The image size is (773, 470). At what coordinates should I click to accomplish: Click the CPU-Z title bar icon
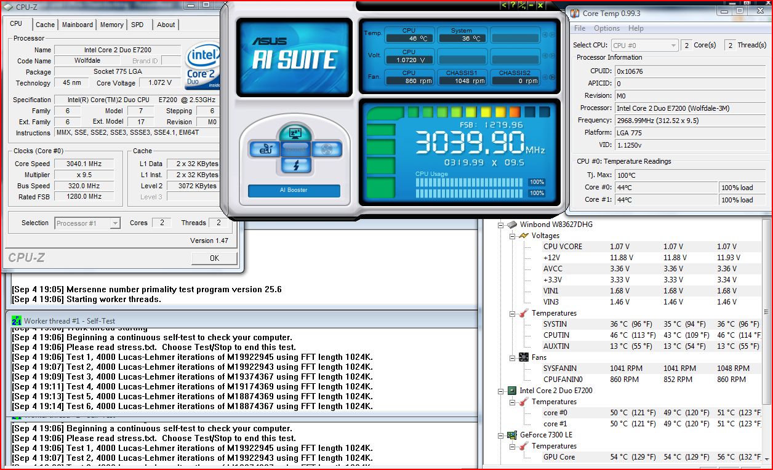point(7,7)
